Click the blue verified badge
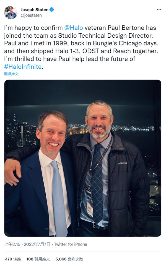Screen dimensions: 166x266 click(52, 10)
